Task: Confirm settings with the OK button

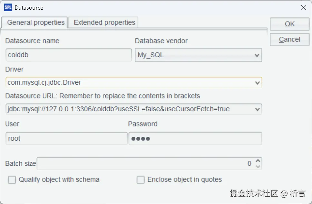Action: pyautogui.click(x=289, y=24)
